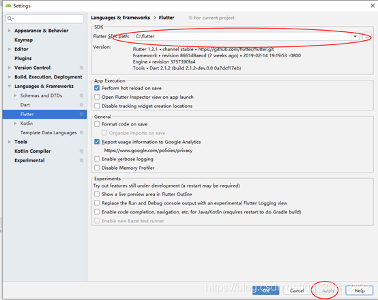Click the Android Studio icon in the title bar

pos(8,5)
